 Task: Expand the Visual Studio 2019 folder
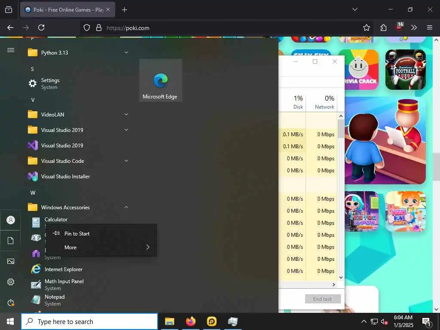pos(79,130)
